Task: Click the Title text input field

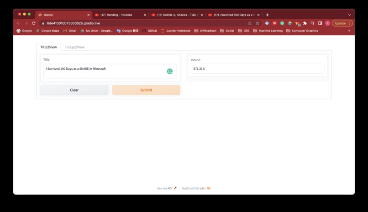Action: (110, 71)
